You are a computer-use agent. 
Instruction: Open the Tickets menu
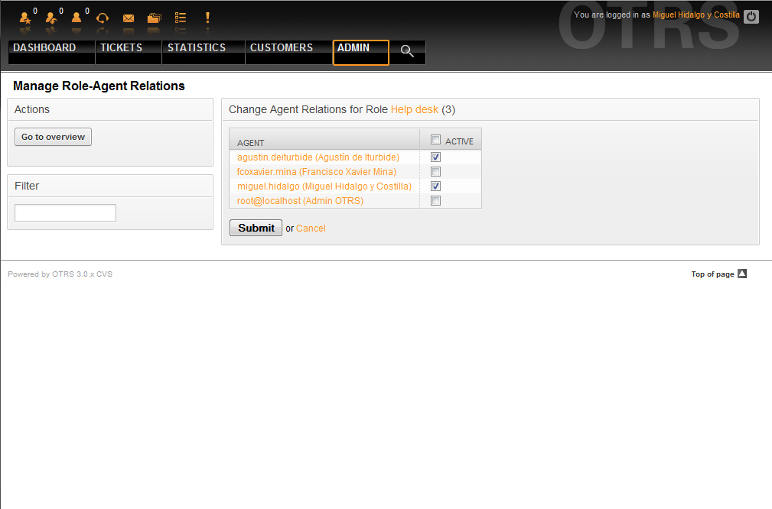click(121, 48)
